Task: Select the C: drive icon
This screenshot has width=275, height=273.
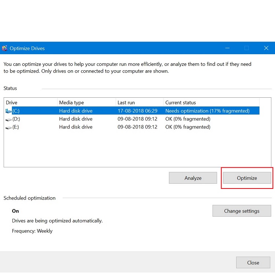Action: click(x=8, y=111)
